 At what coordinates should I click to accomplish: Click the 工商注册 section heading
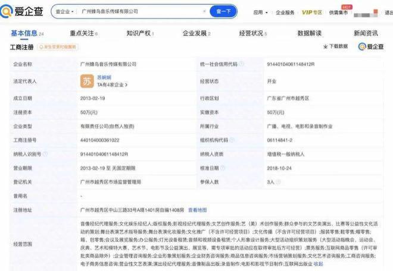click(x=22, y=47)
